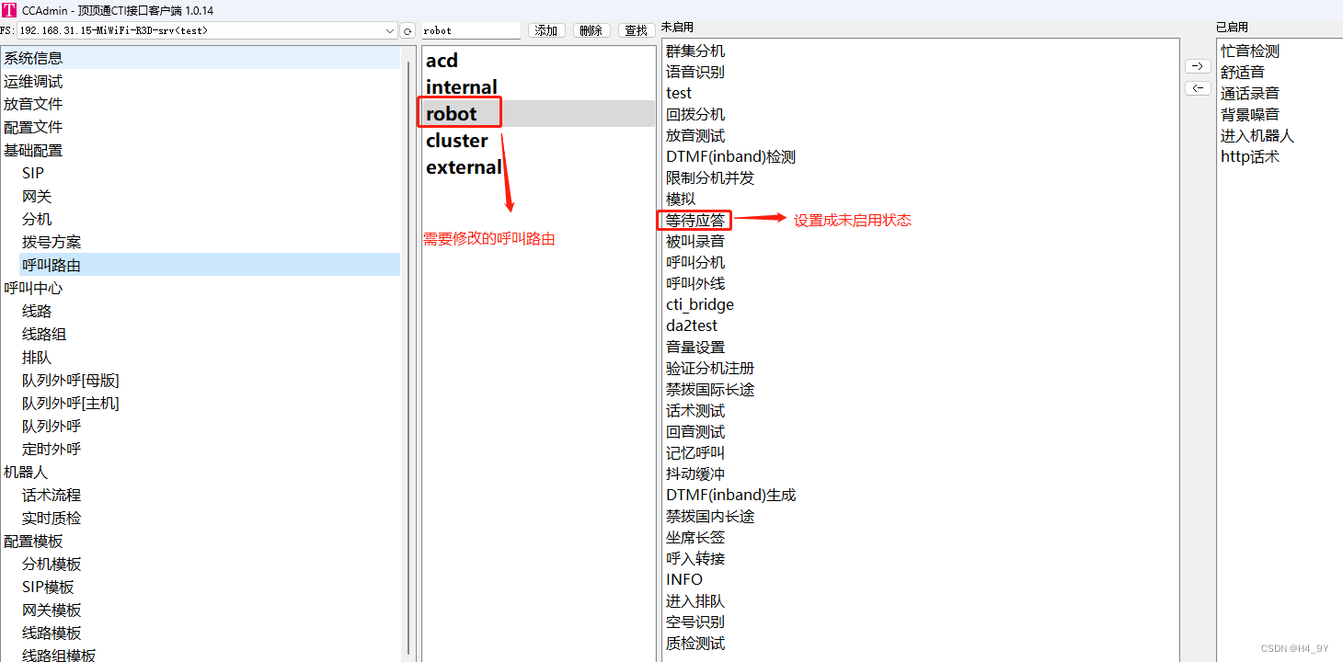The width and height of the screenshot is (1343, 662).
Task: Select 进入机器人 in the enabled list
Action: point(1257,135)
